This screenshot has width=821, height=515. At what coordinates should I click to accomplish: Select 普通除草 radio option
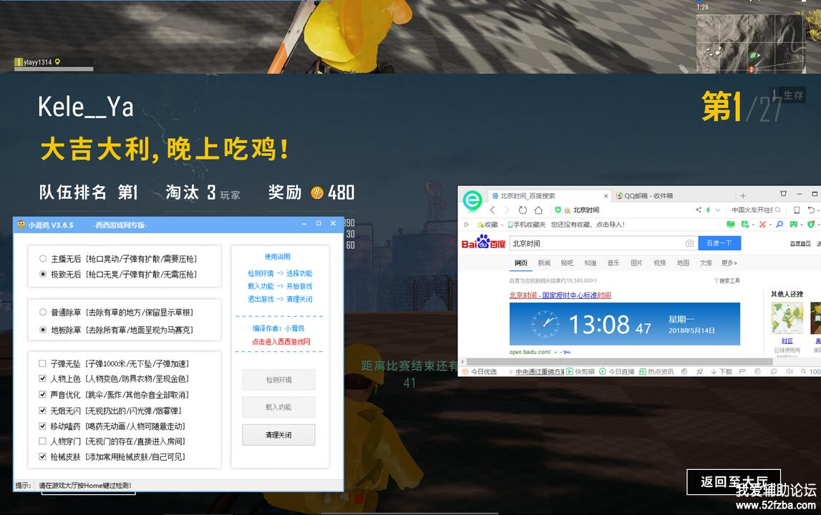tap(43, 313)
